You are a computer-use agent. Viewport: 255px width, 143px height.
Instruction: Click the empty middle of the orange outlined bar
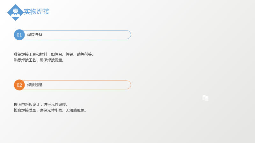84,85
